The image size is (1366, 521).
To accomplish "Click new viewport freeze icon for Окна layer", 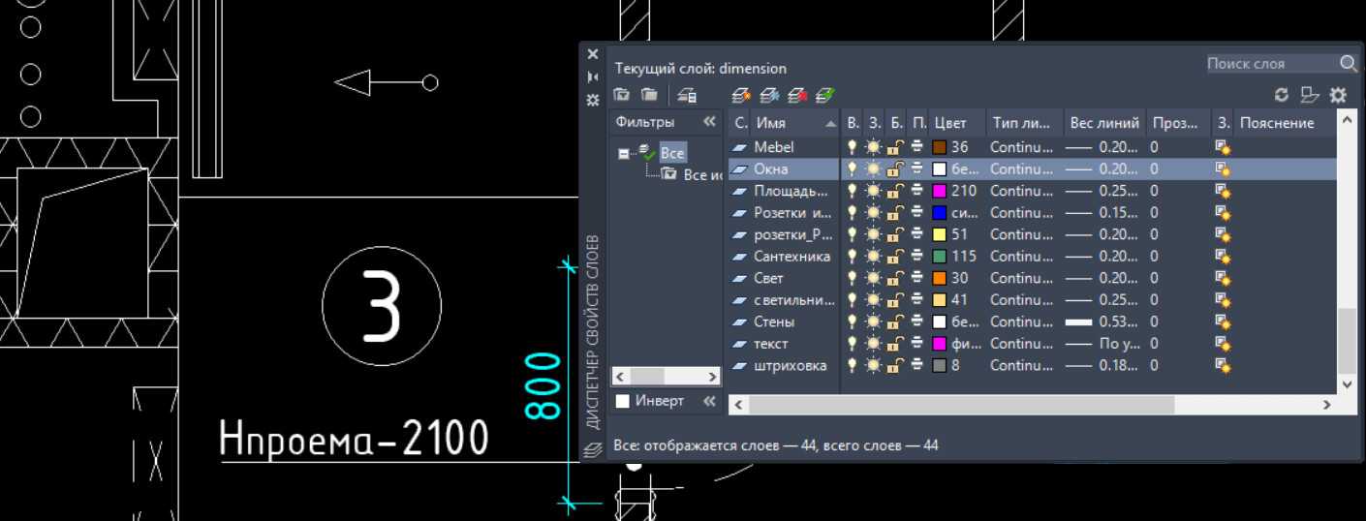I will [1223, 169].
